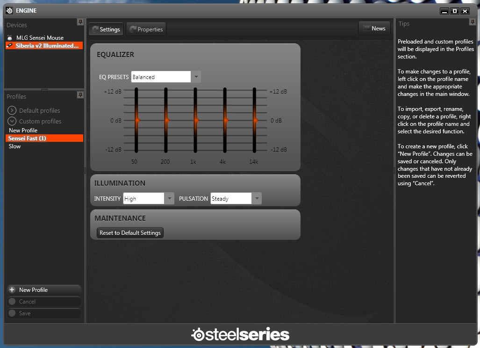Minimize the Engine window

click(444, 11)
